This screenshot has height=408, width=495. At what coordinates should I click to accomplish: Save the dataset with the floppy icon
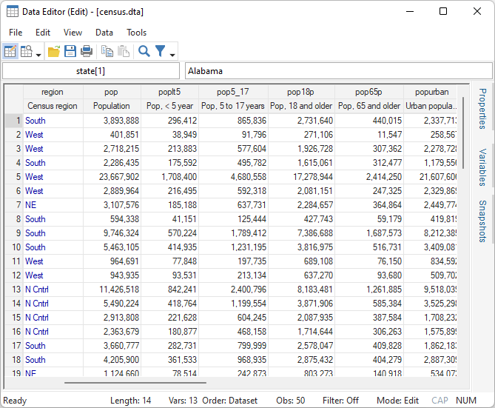click(x=70, y=51)
